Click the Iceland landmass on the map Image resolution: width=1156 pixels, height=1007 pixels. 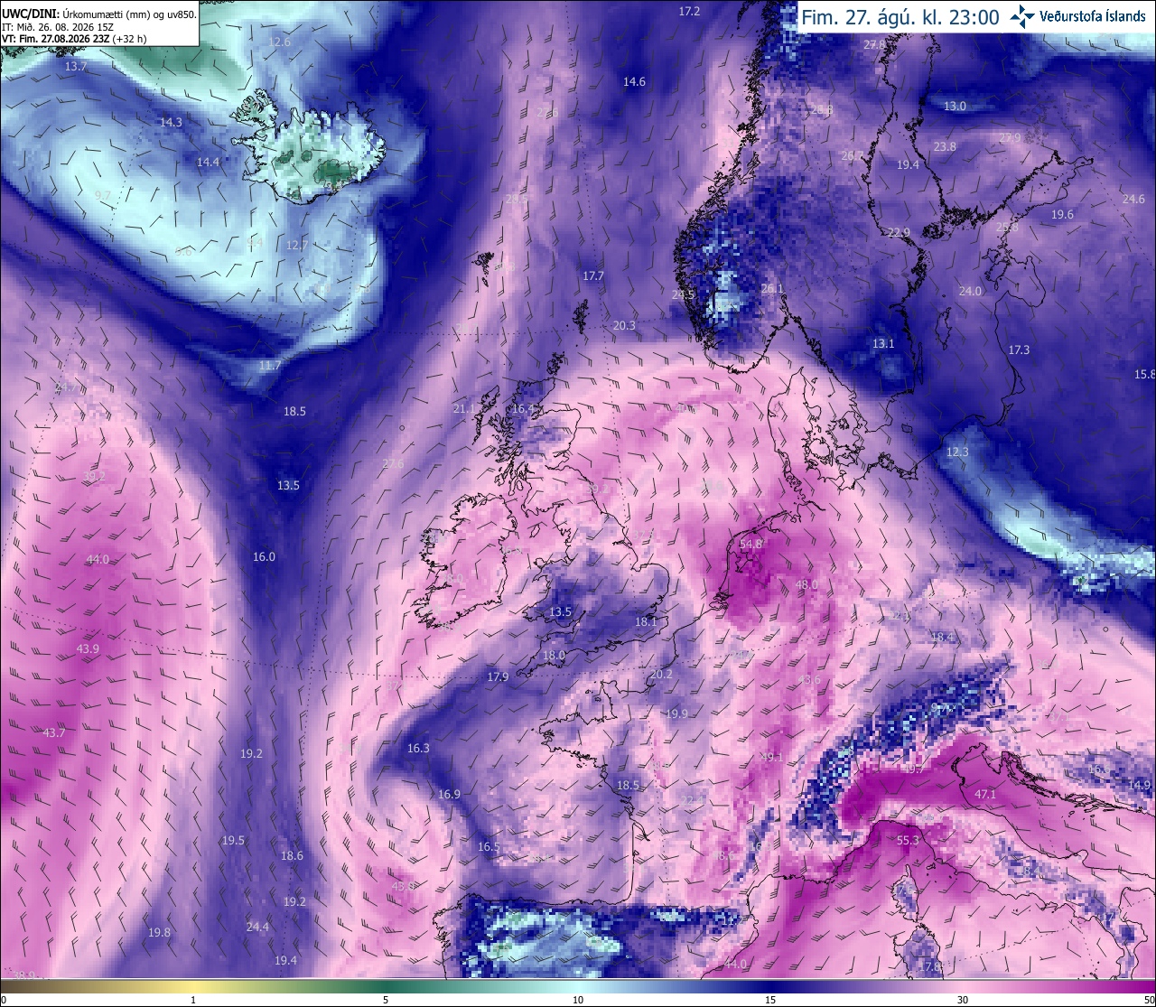pyautogui.click(x=312, y=149)
